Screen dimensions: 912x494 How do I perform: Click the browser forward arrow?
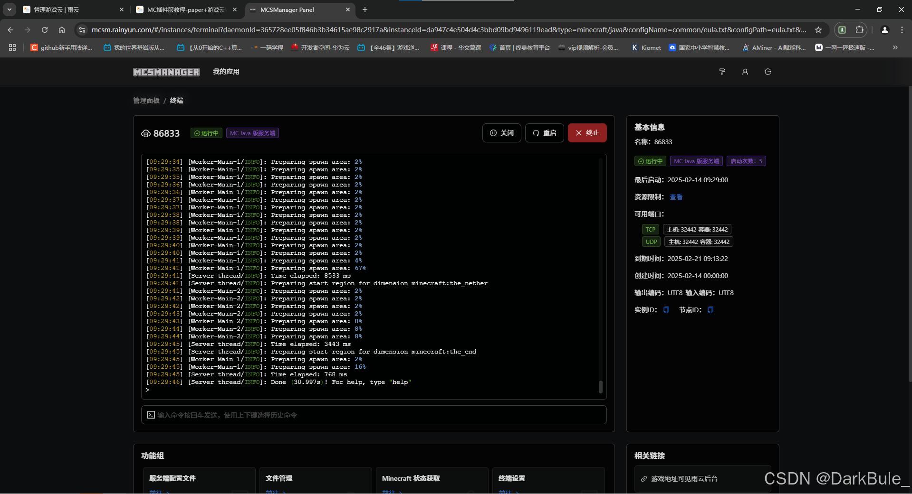tap(28, 30)
